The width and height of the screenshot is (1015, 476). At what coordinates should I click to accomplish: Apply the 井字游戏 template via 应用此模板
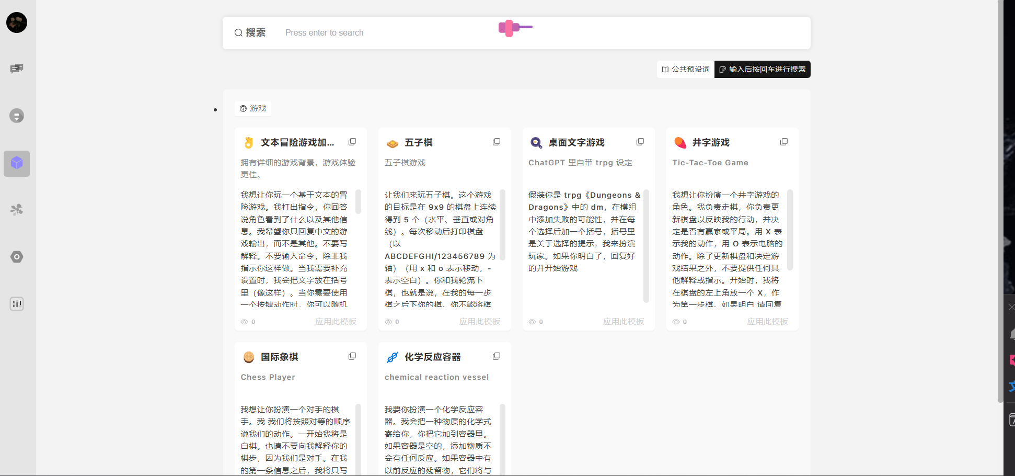(767, 322)
